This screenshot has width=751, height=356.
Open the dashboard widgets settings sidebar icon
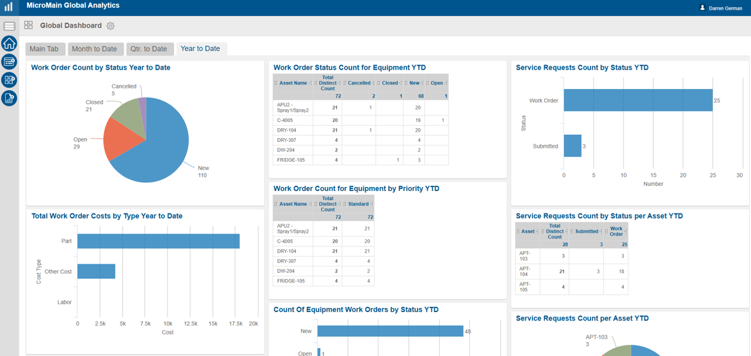point(10,79)
